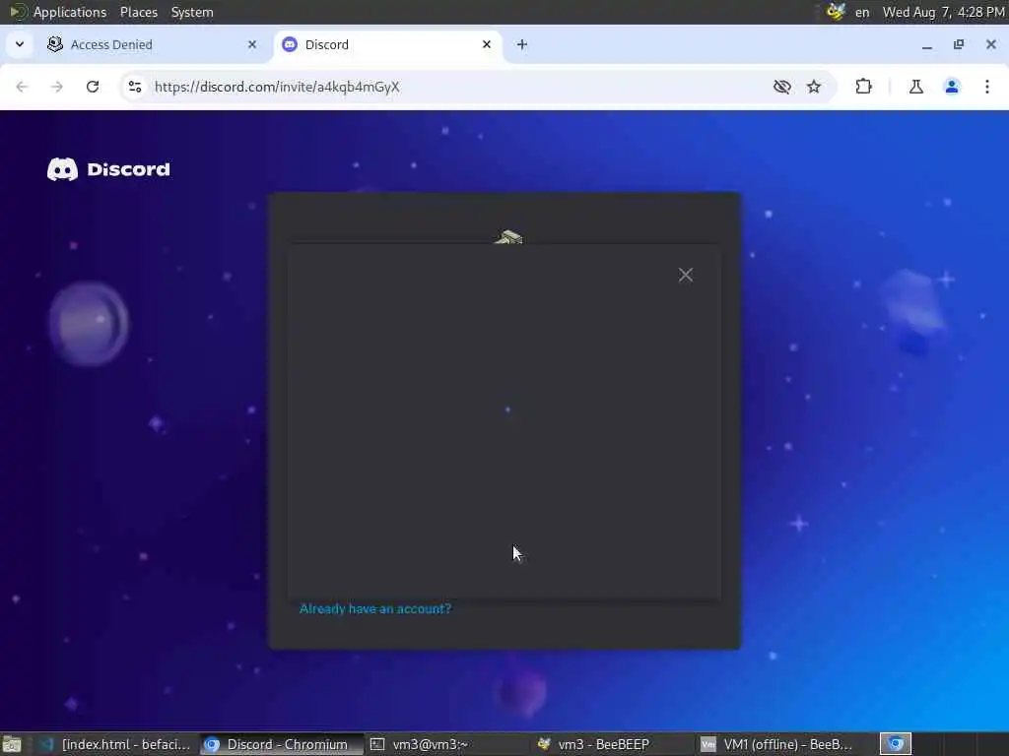This screenshot has width=1009, height=756.
Task: Open the vm3@vm3 terminal window
Action: tap(447, 744)
